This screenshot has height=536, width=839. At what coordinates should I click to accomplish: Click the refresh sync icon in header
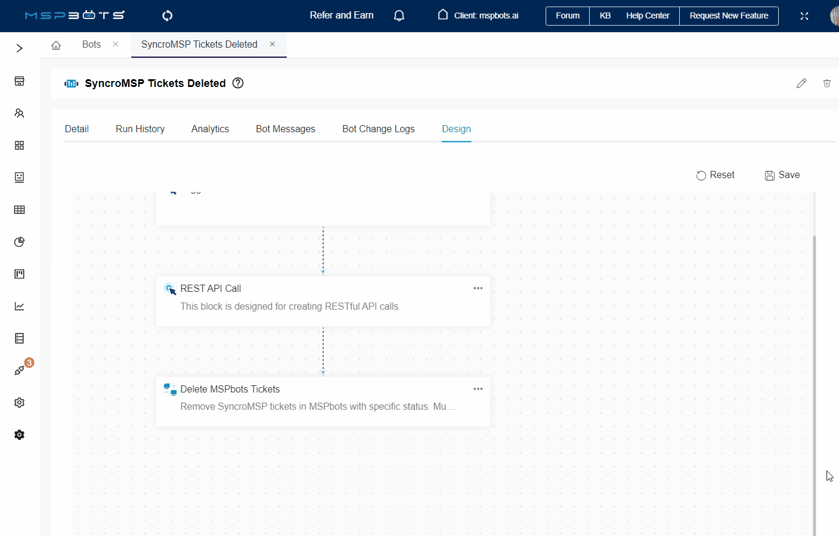coord(168,15)
